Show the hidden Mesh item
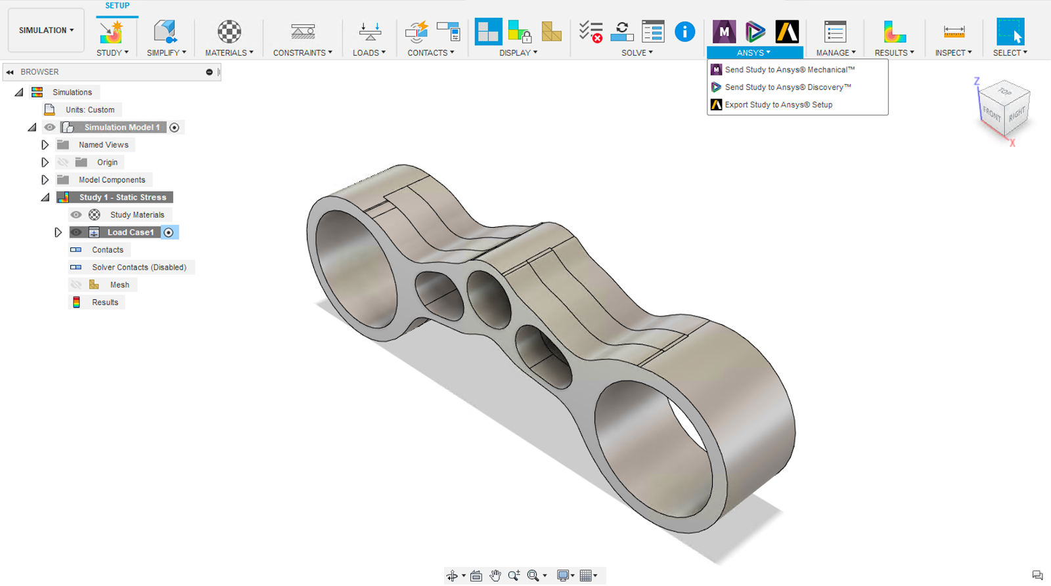 (76, 285)
